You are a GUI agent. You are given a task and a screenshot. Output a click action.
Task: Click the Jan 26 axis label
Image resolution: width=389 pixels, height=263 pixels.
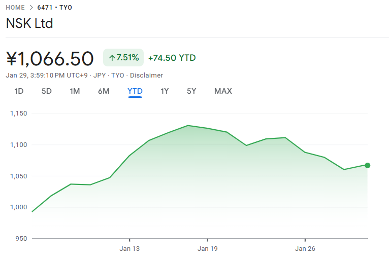click(x=305, y=249)
